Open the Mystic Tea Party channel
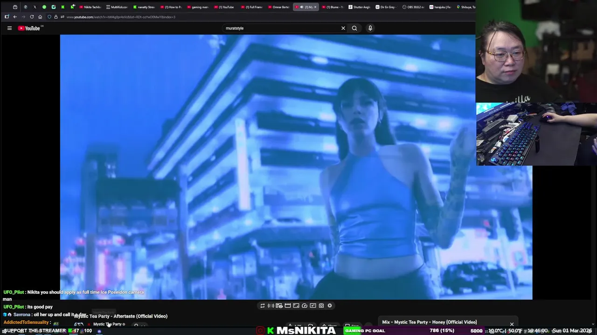 [x=107, y=324]
